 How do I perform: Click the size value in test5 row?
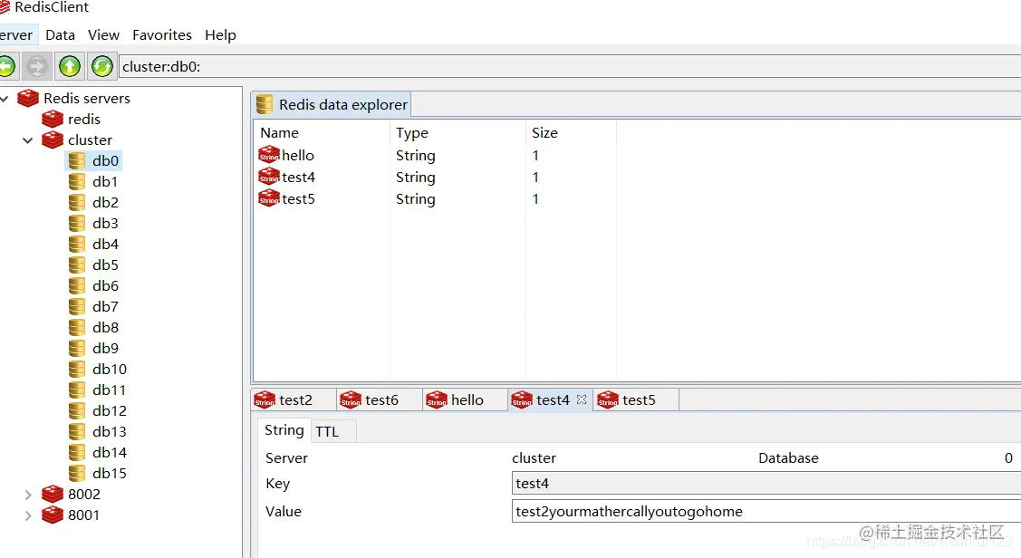535,199
